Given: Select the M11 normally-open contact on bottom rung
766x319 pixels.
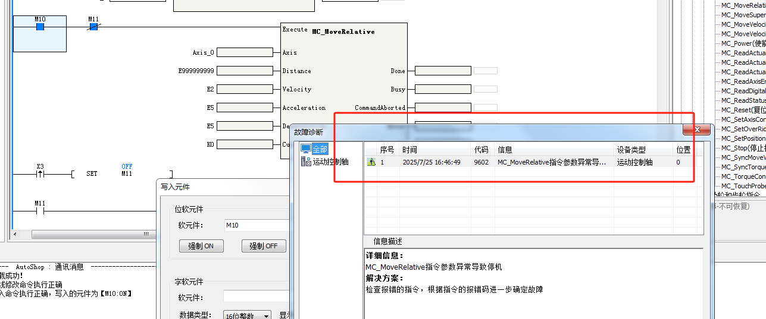Looking at the screenshot, I should [x=40, y=210].
